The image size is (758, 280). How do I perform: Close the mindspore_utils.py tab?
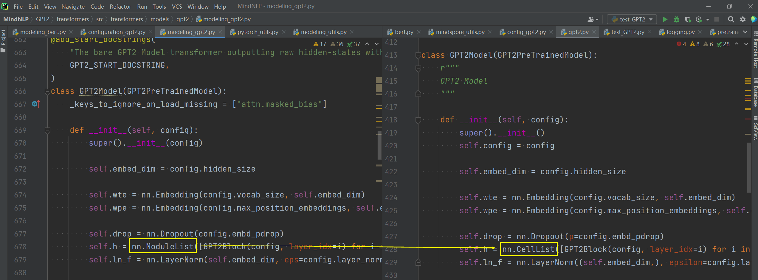click(x=490, y=32)
